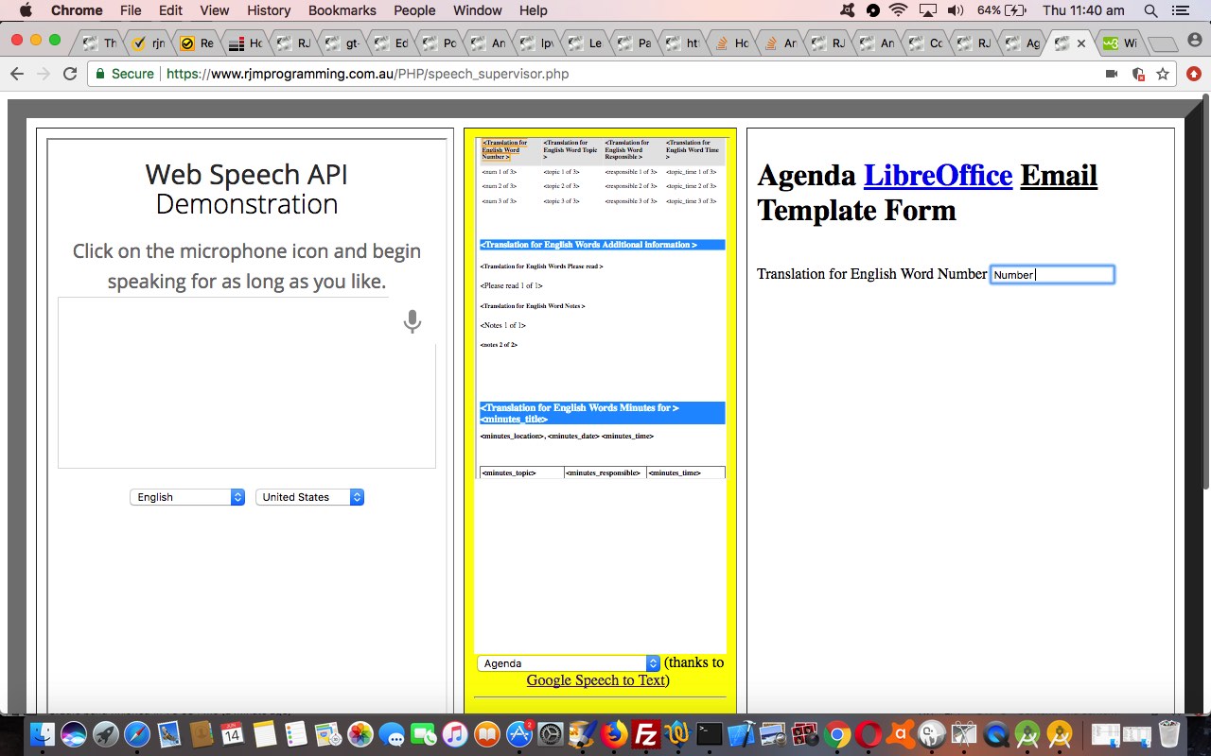Open the Help menu
The height and width of the screenshot is (756, 1211).
[534, 10]
